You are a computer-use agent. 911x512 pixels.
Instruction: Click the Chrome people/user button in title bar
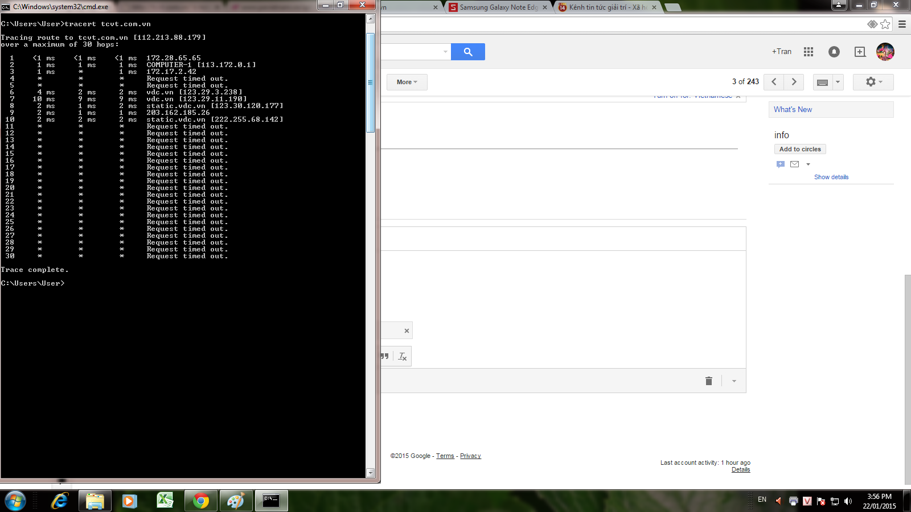839,5
